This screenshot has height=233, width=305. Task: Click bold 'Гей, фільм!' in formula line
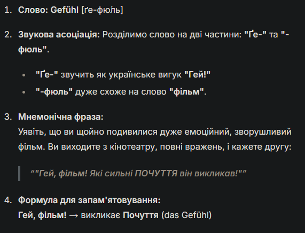click(42, 215)
